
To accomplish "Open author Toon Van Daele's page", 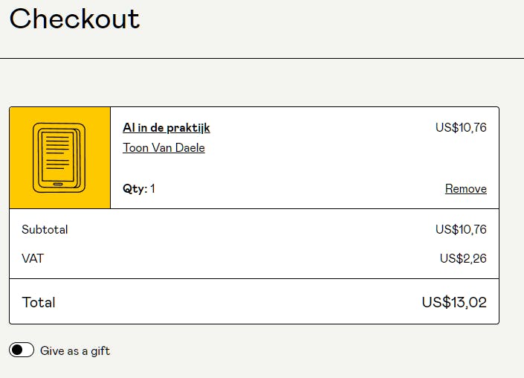I will (164, 147).
